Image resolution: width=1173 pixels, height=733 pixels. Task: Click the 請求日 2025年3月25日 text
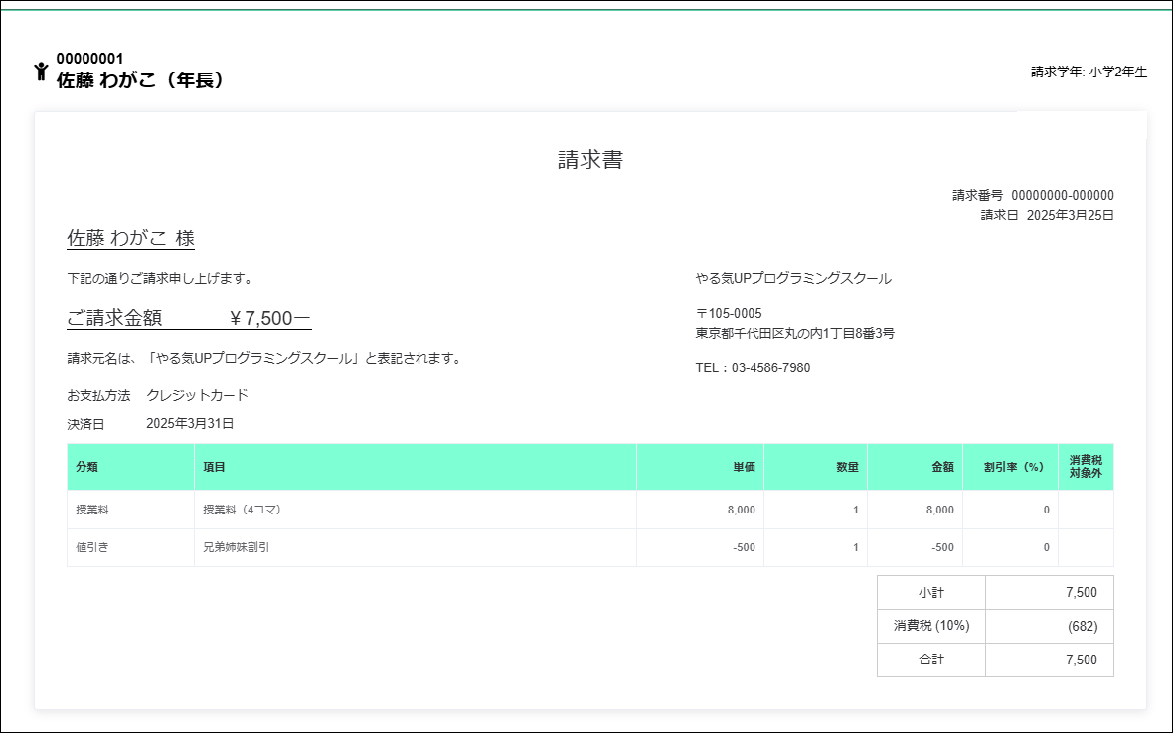click(1047, 215)
